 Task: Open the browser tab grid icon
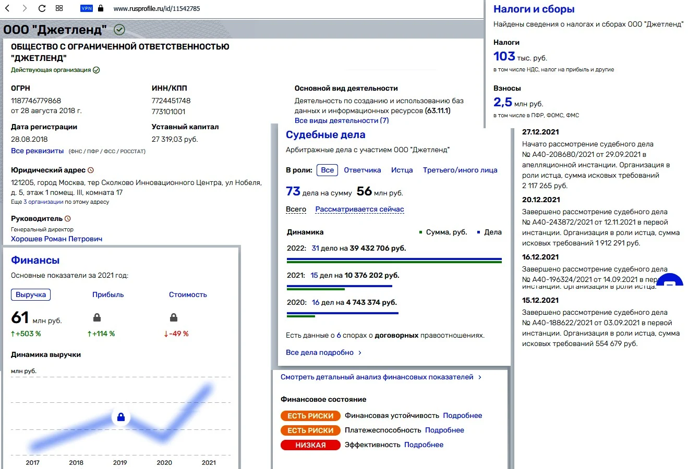click(x=59, y=8)
